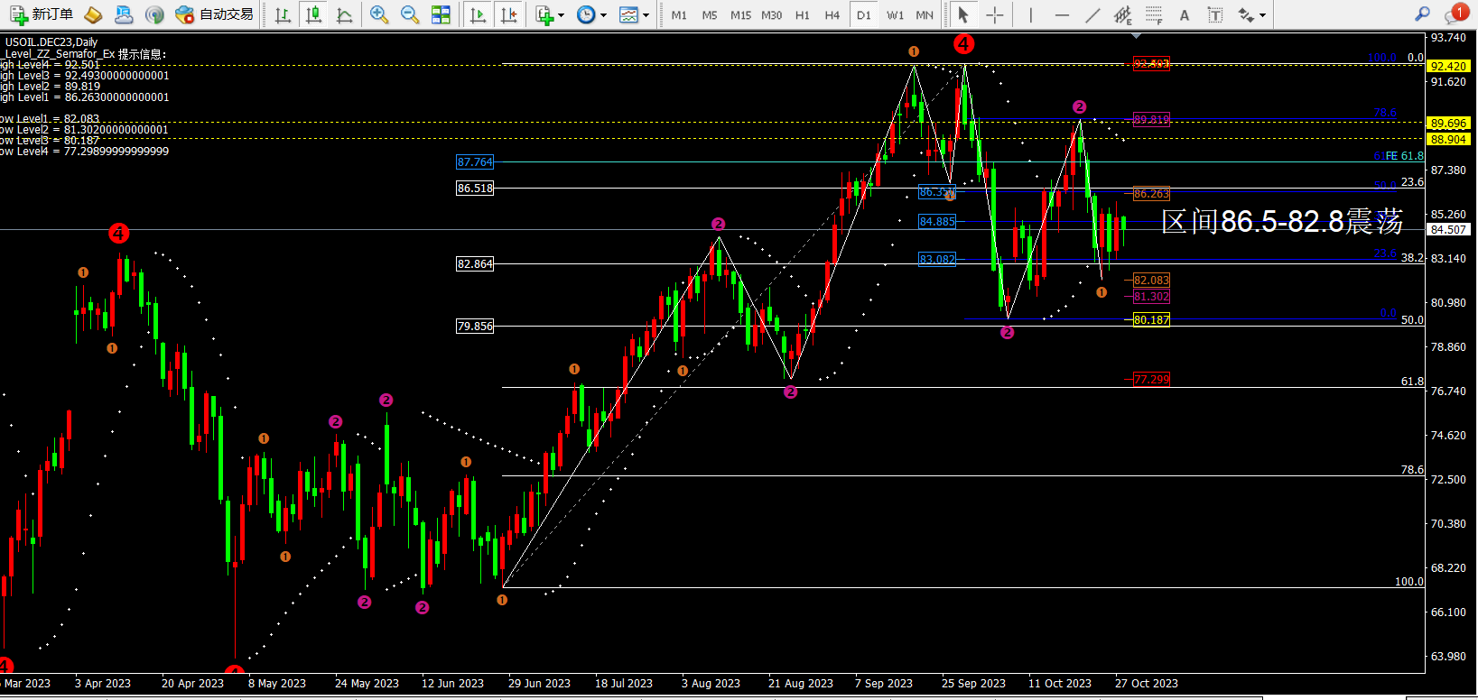Select the Fibonacci retracement tool
The height and width of the screenshot is (700, 1478).
click(1154, 14)
